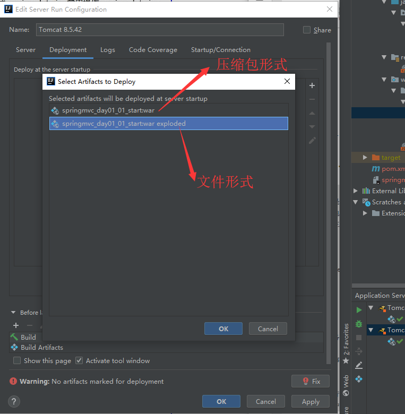Click the Scratches and Consoles icon
The width and height of the screenshot is (405, 414).
[366, 202]
